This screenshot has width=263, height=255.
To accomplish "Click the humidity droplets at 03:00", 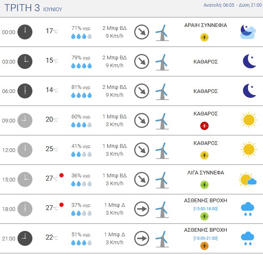I will (x=81, y=66).
